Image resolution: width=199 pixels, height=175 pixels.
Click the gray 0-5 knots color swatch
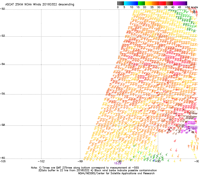coord(120,3)
